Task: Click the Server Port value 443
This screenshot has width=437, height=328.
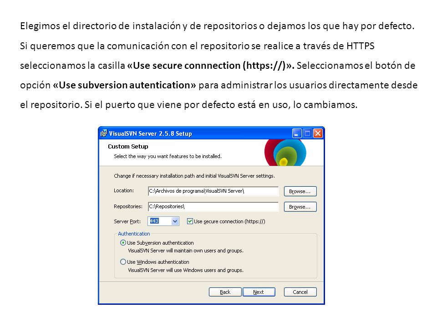Action: click(154, 221)
